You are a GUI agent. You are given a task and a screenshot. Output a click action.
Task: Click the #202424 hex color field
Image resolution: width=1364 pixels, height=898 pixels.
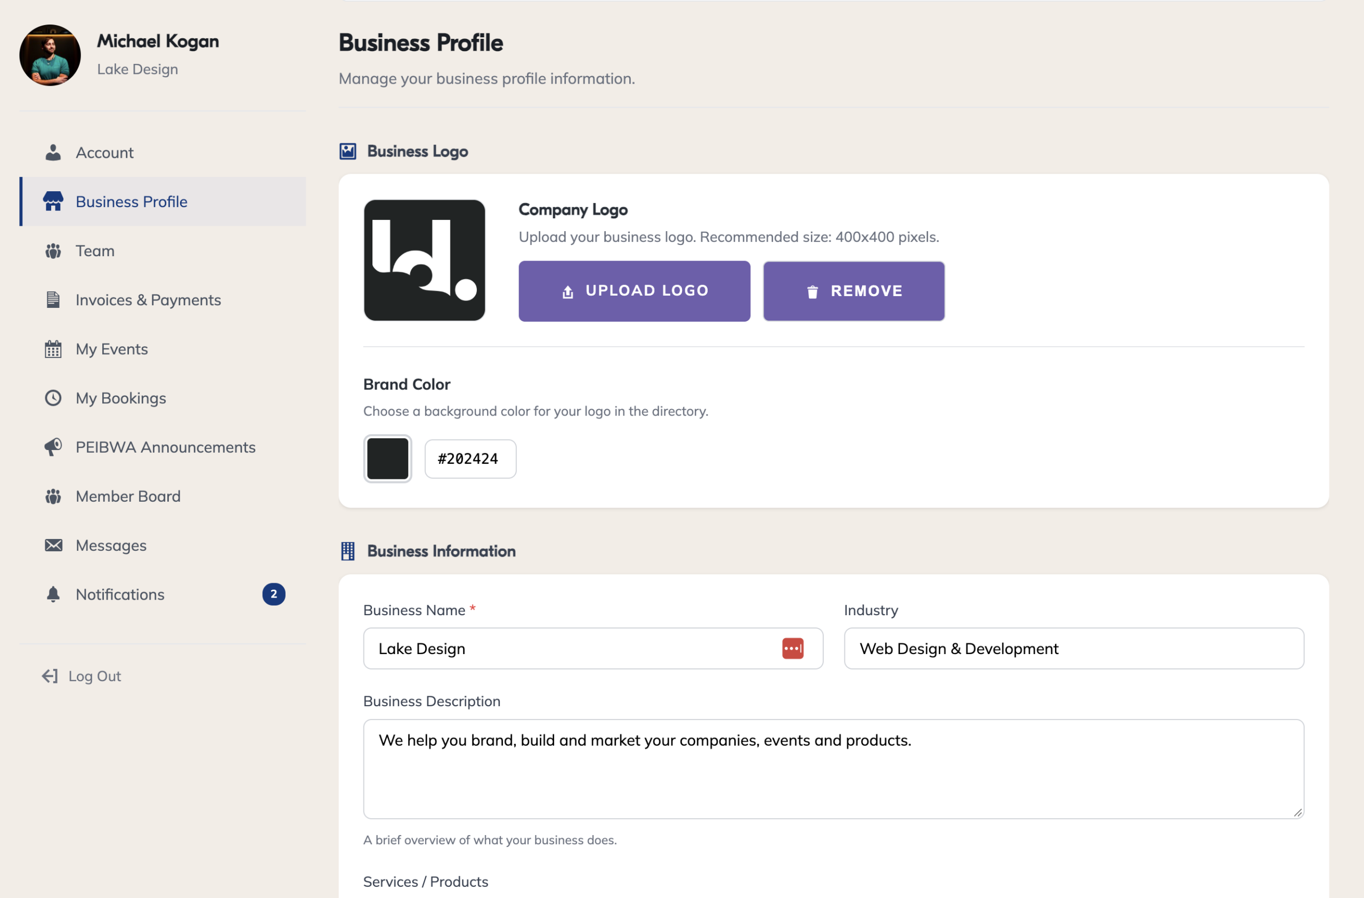click(470, 459)
